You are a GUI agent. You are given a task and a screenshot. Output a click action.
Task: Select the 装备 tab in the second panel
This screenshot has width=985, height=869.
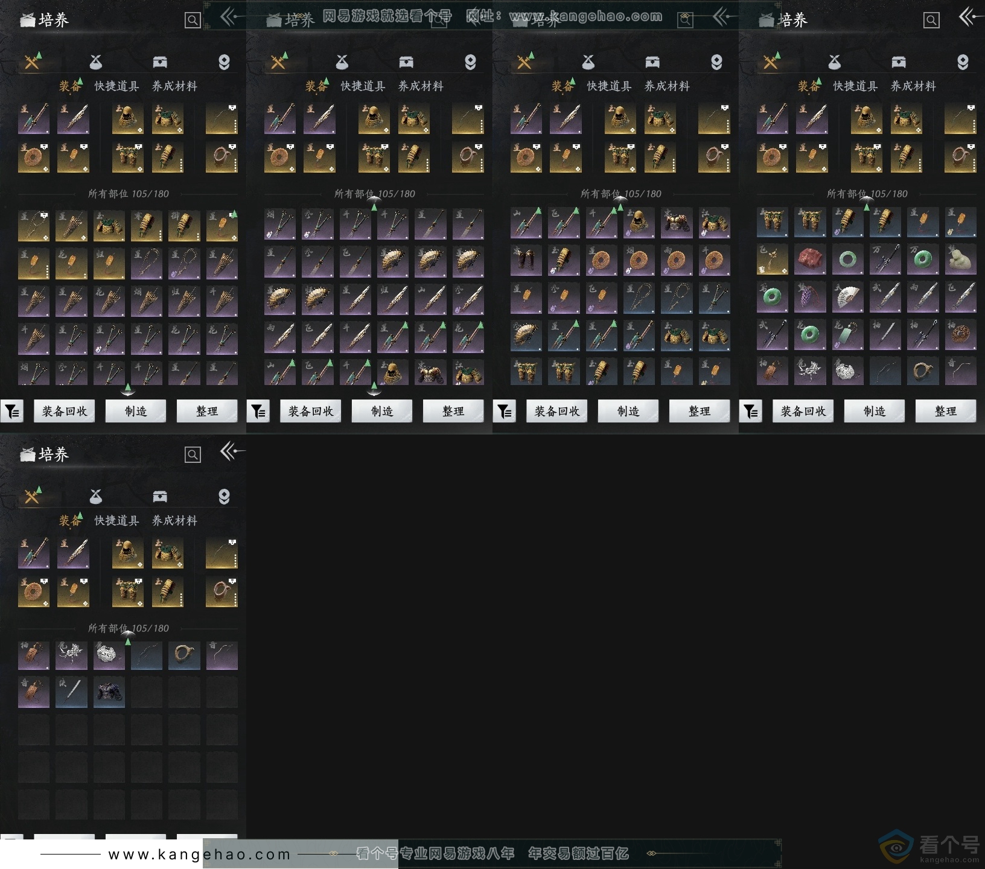316,86
